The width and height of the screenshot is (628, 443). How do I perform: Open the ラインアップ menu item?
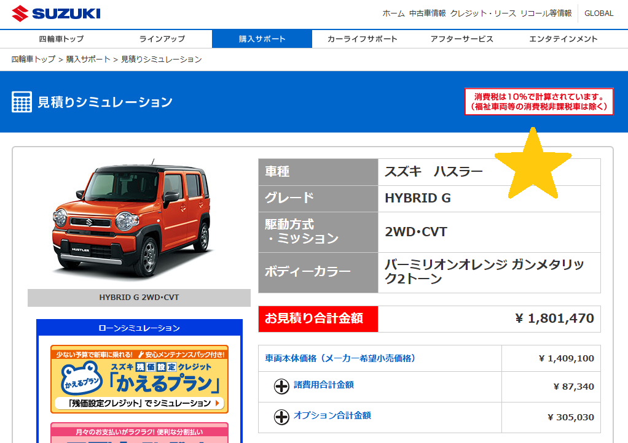(x=162, y=39)
